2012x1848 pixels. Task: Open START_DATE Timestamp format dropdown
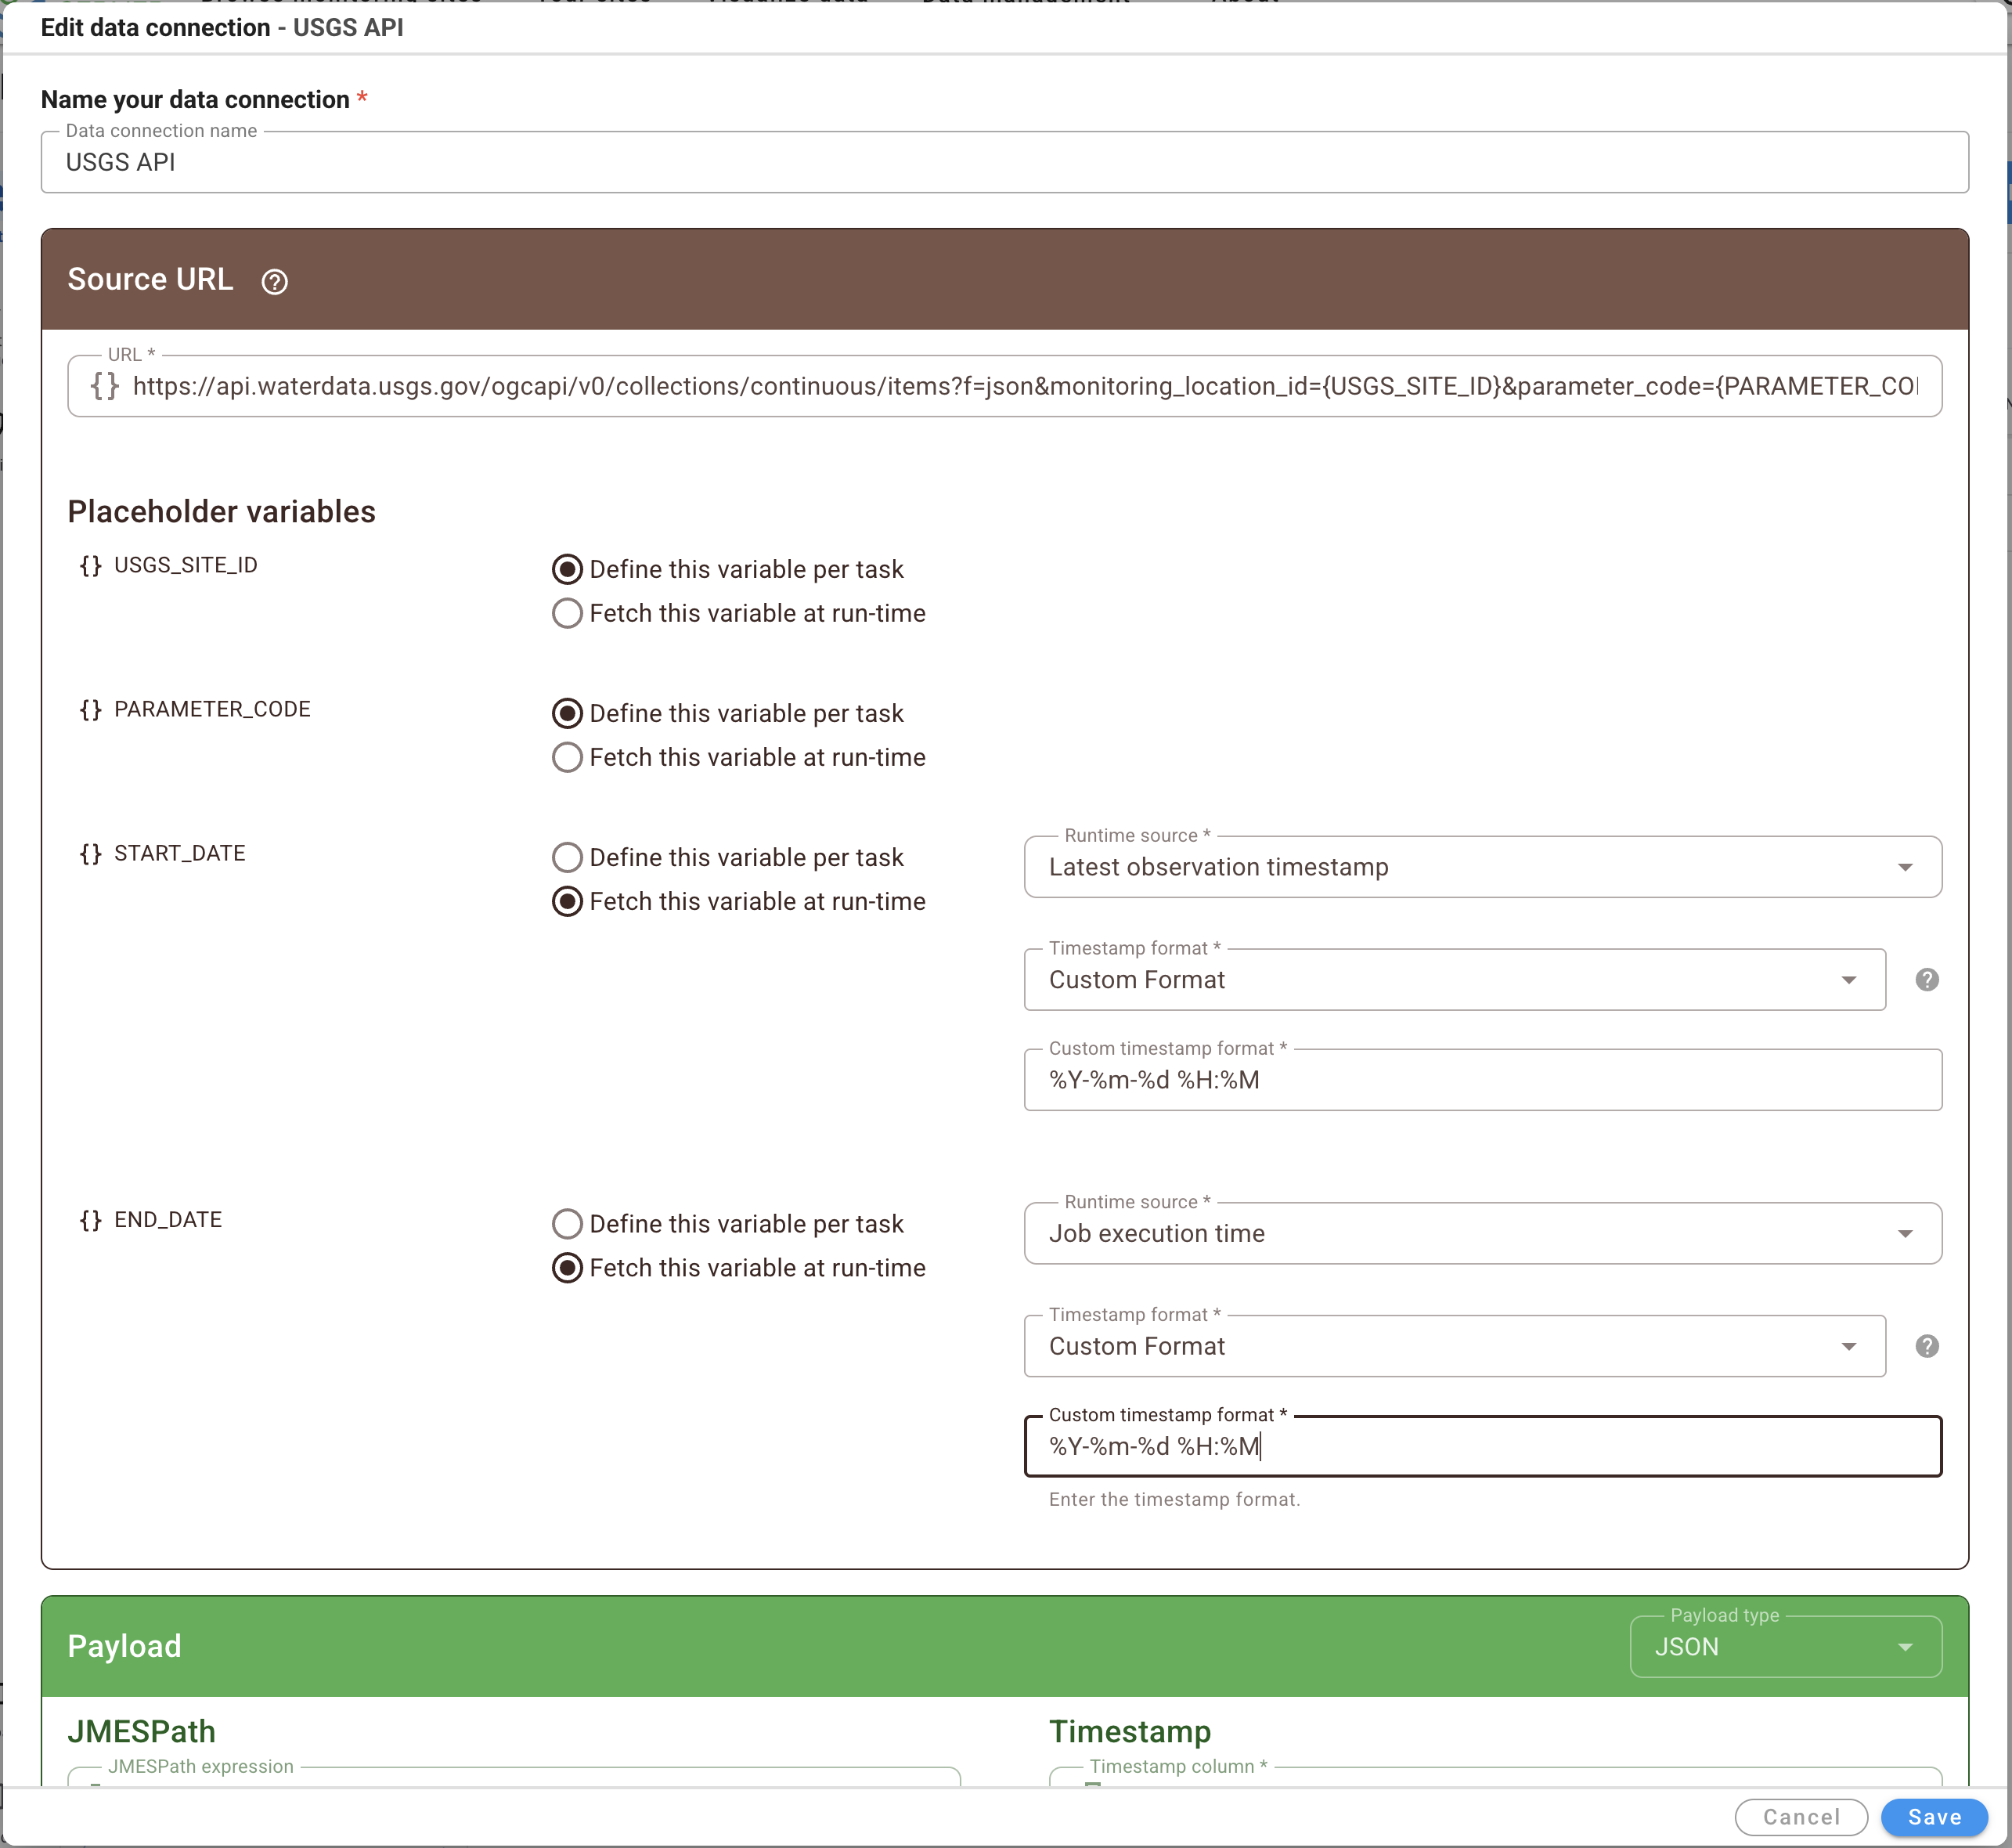[x=1455, y=980]
